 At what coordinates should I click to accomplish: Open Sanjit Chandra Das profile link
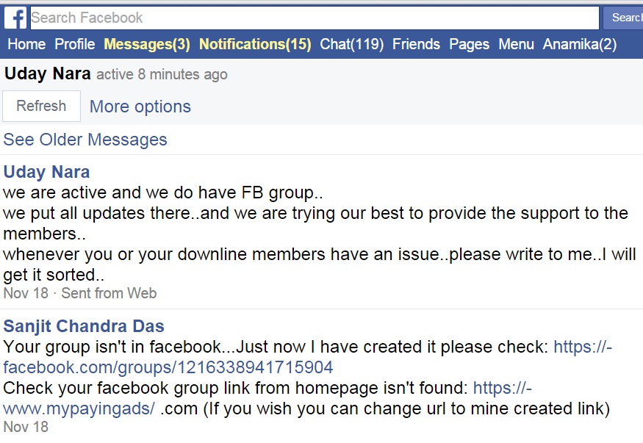point(84,326)
